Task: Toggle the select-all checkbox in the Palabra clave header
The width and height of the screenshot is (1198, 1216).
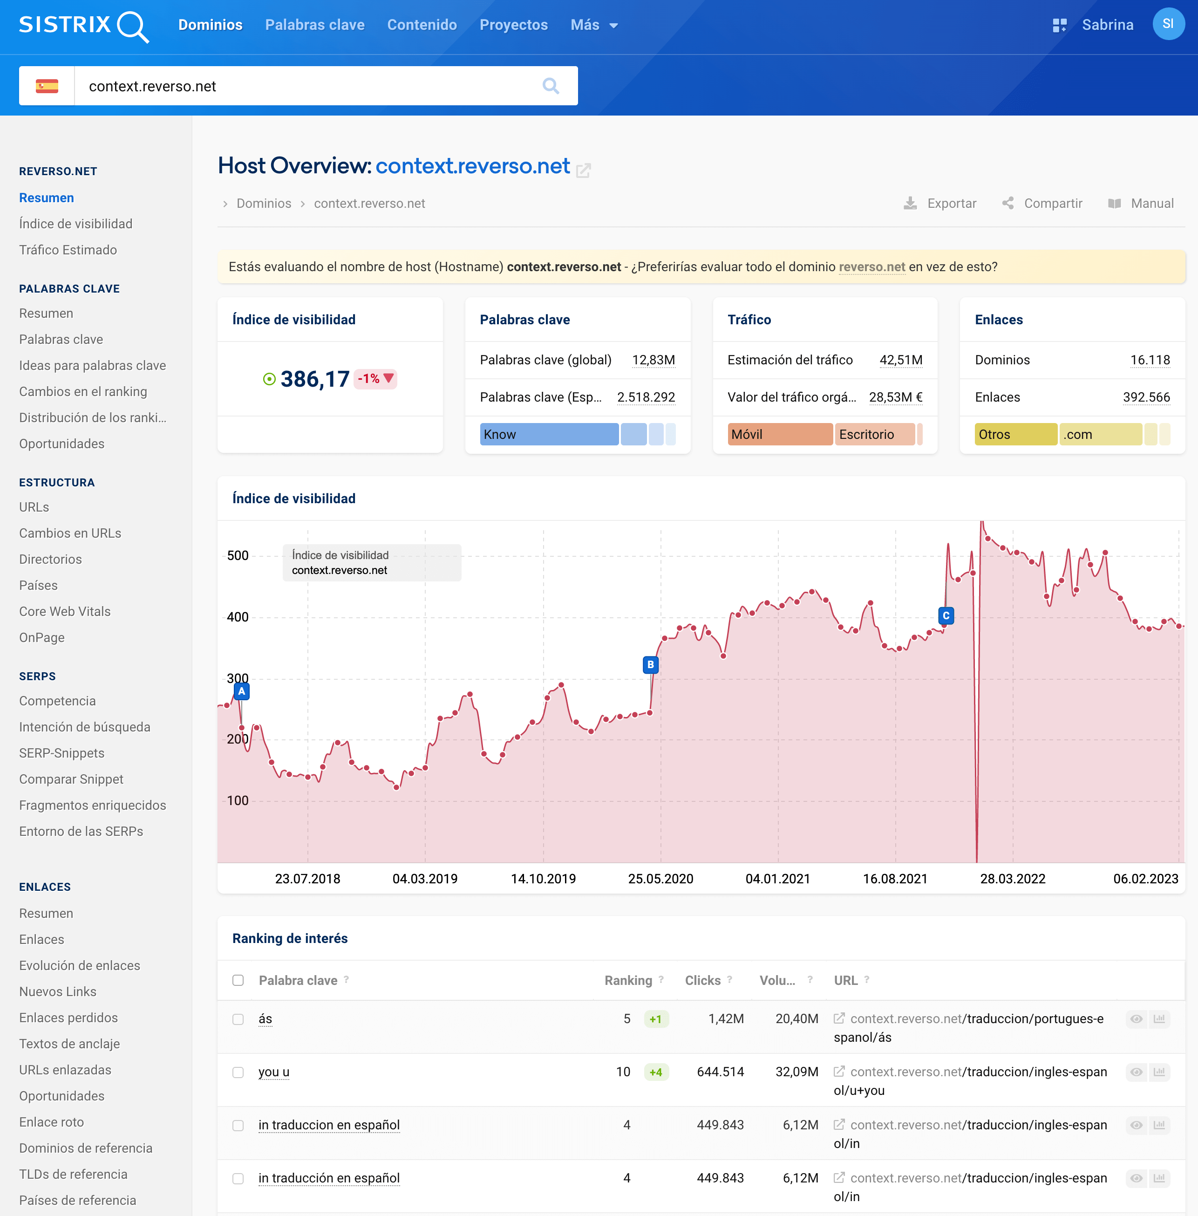Action: 238,980
